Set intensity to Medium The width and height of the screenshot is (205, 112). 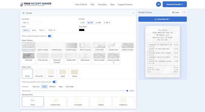53,86
